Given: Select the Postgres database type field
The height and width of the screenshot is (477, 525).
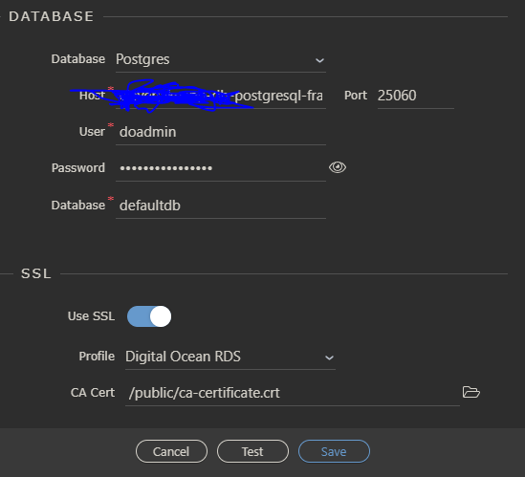Looking at the screenshot, I should [x=221, y=60].
